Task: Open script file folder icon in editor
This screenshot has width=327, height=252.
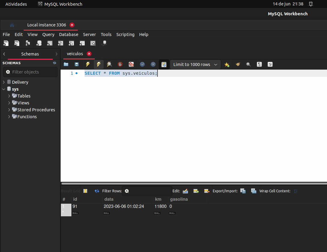Action: tap(66, 64)
